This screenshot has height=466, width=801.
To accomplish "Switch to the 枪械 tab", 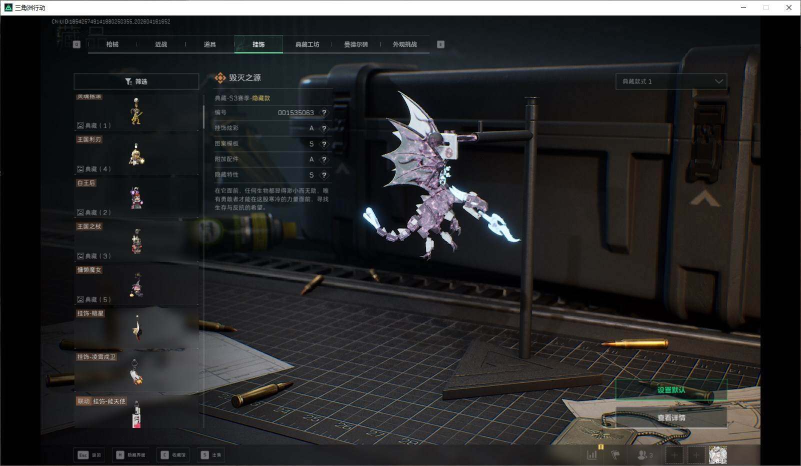I will [x=112, y=44].
